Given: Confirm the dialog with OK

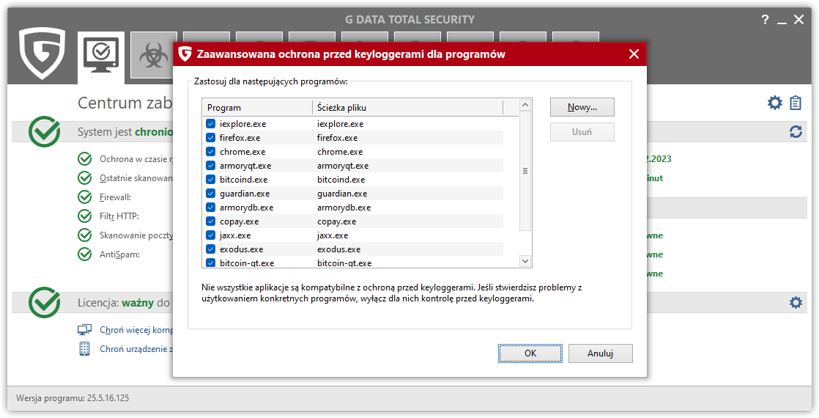Looking at the screenshot, I should (530, 353).
